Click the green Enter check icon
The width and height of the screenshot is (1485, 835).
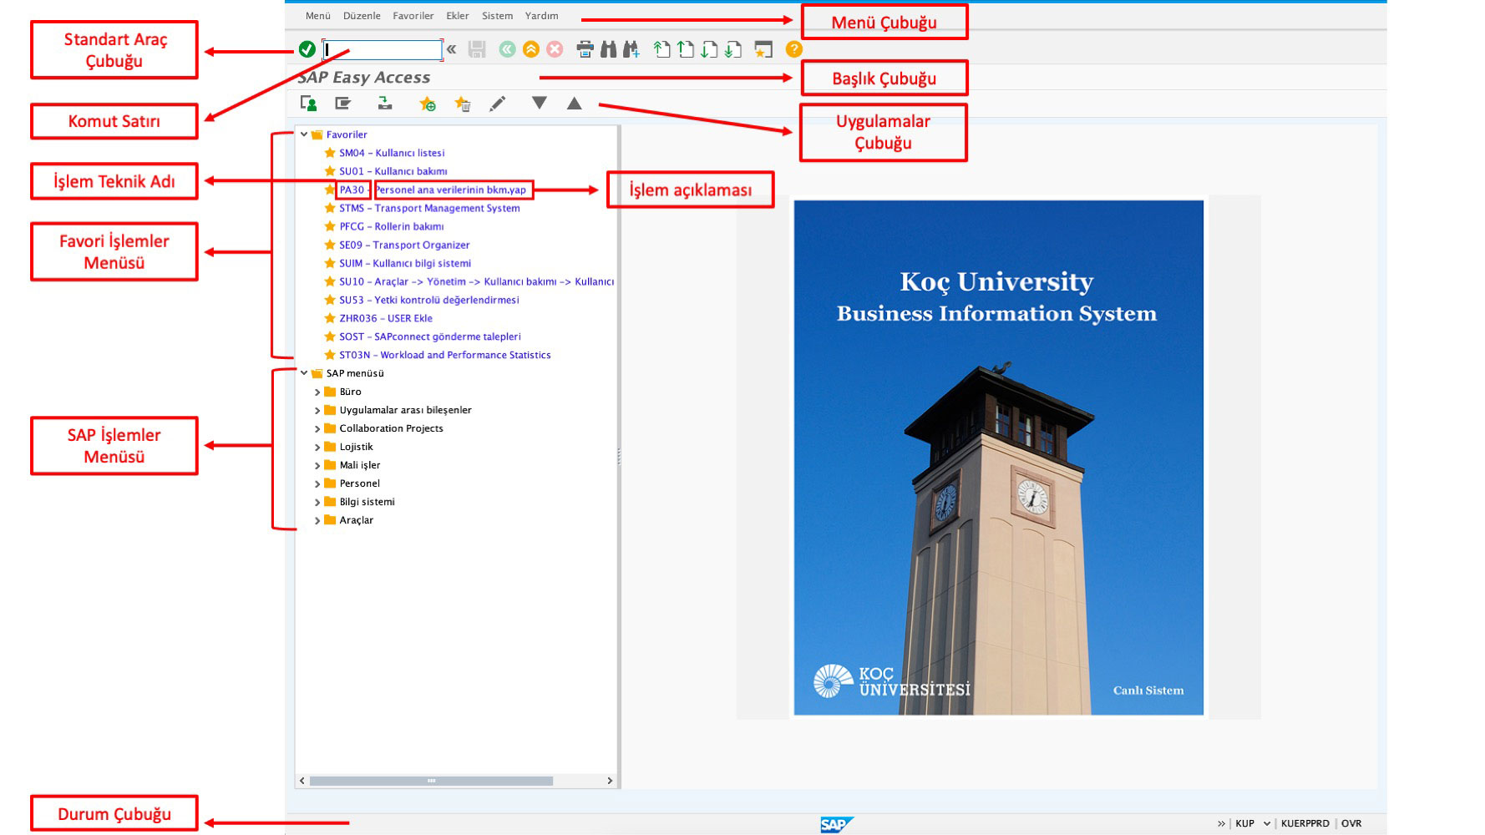[x=307, y=48]
